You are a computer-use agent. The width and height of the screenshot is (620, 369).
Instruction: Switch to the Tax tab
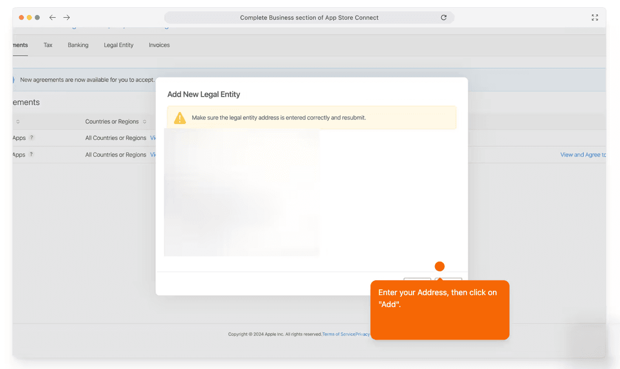[48, 45]
